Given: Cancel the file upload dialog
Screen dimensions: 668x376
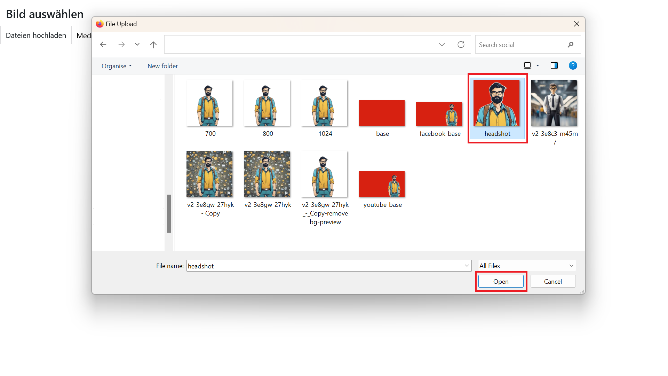Looking at the screenshot, I should coord(553,281).
